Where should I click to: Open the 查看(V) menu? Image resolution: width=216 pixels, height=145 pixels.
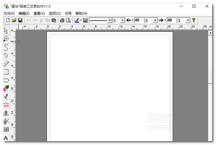point(39,13)
